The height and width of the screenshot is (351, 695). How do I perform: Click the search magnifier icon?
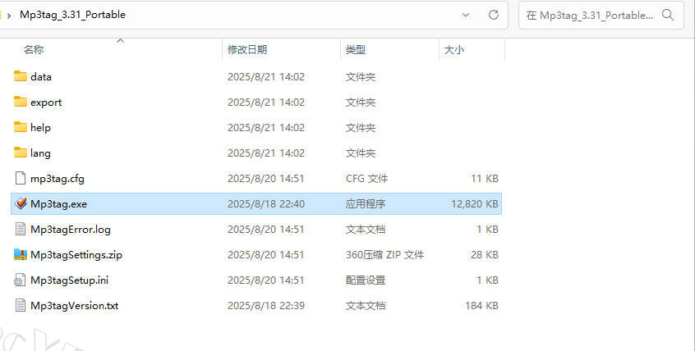[668, 15]
